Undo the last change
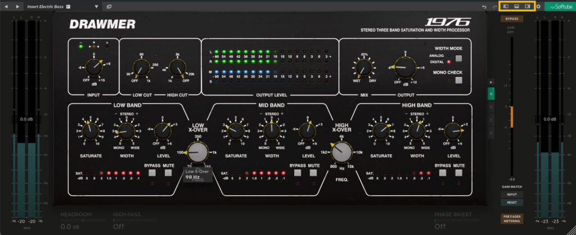 coord(484,7)
